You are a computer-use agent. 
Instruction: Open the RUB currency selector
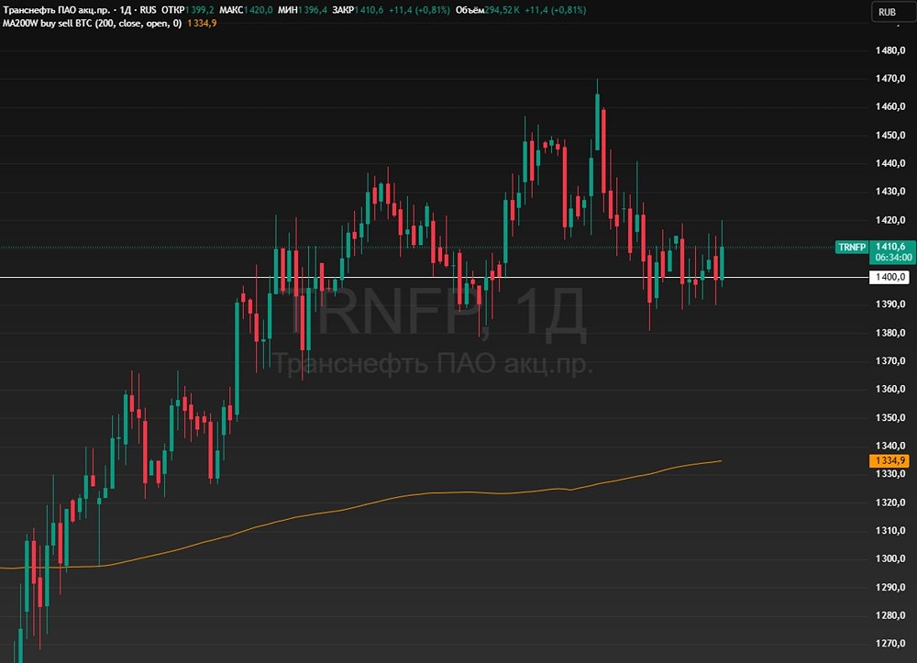[892, 12]
